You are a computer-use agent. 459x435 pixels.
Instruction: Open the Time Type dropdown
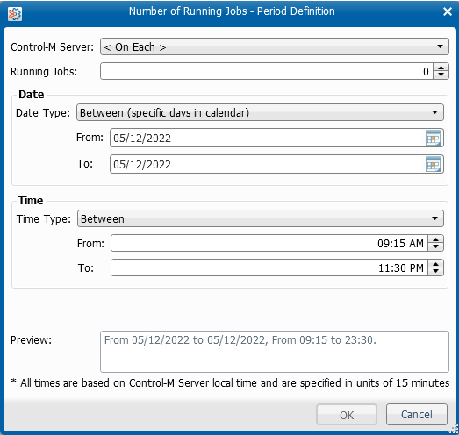coord(261,218)
